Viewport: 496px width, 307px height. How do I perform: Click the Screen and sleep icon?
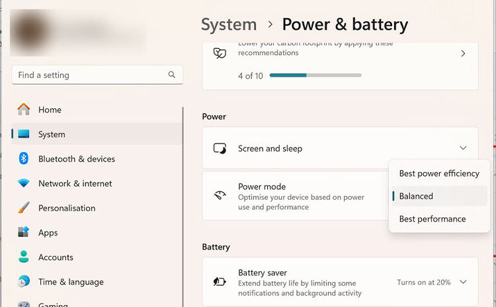click(x=220, y=148)
